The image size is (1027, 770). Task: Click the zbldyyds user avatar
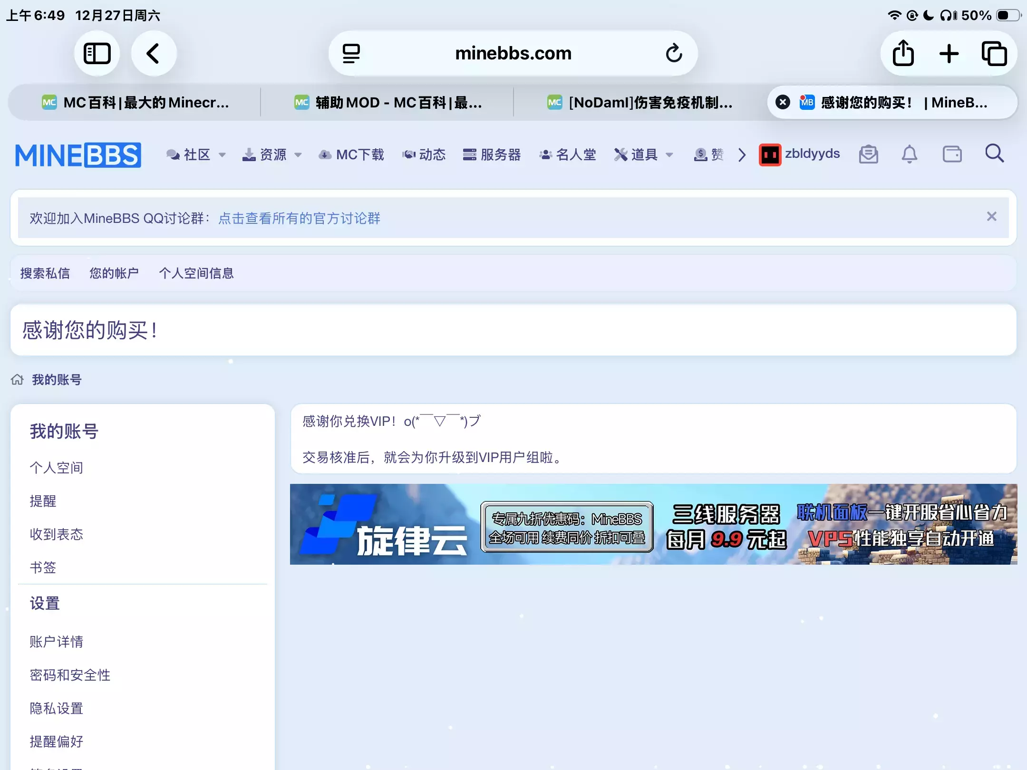[x=770, y=154]
